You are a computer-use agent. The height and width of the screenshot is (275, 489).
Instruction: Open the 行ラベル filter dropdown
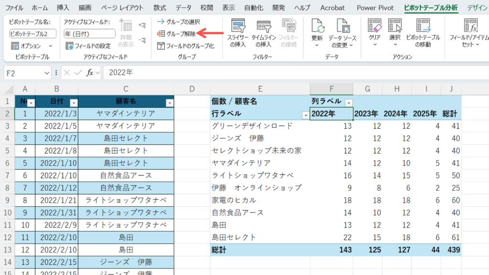(x=305, y=115)
